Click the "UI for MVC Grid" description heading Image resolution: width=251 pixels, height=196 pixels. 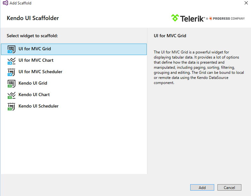click(170, 36)
